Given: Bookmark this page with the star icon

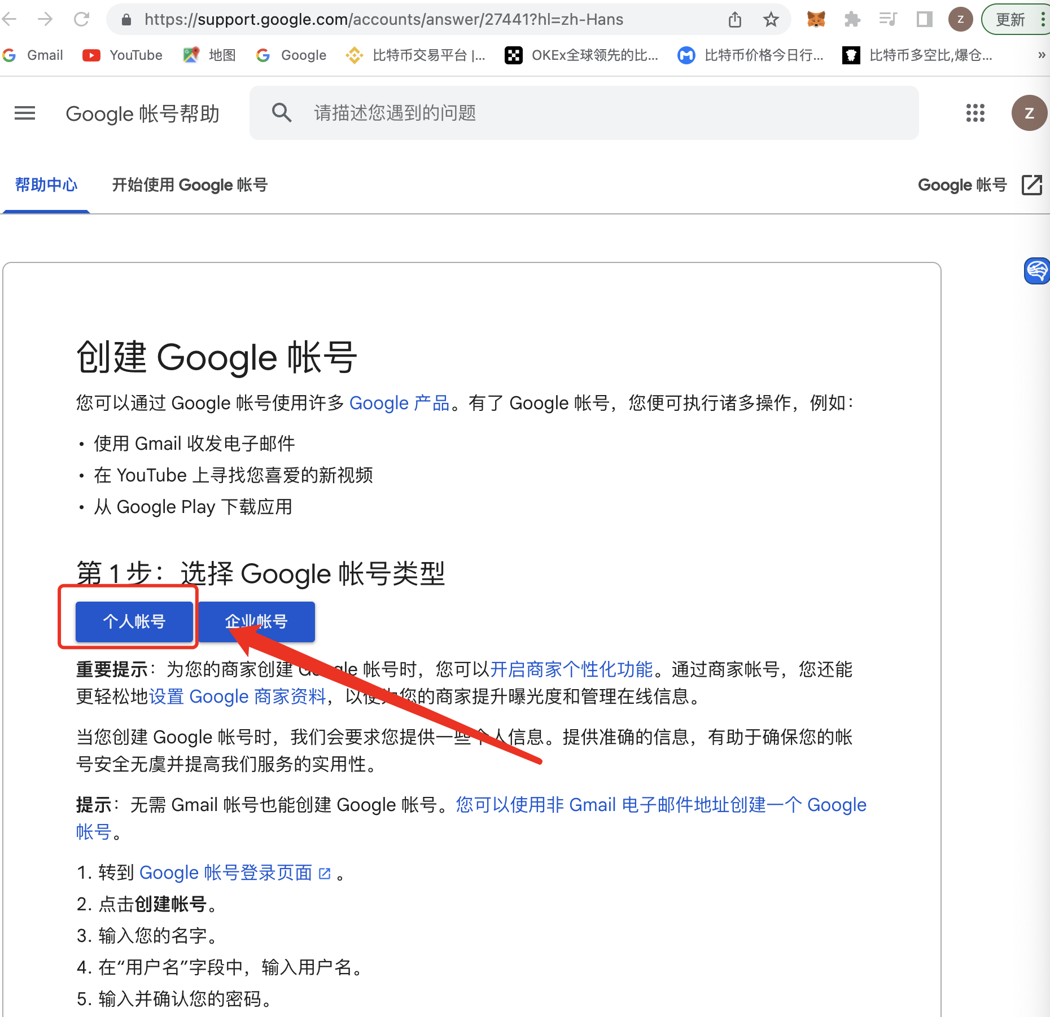Looking at the screenshot, I should 771,20.
